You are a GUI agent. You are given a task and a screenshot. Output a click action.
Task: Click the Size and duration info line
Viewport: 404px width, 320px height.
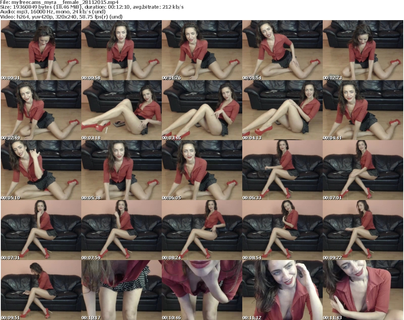coord(92,7)
